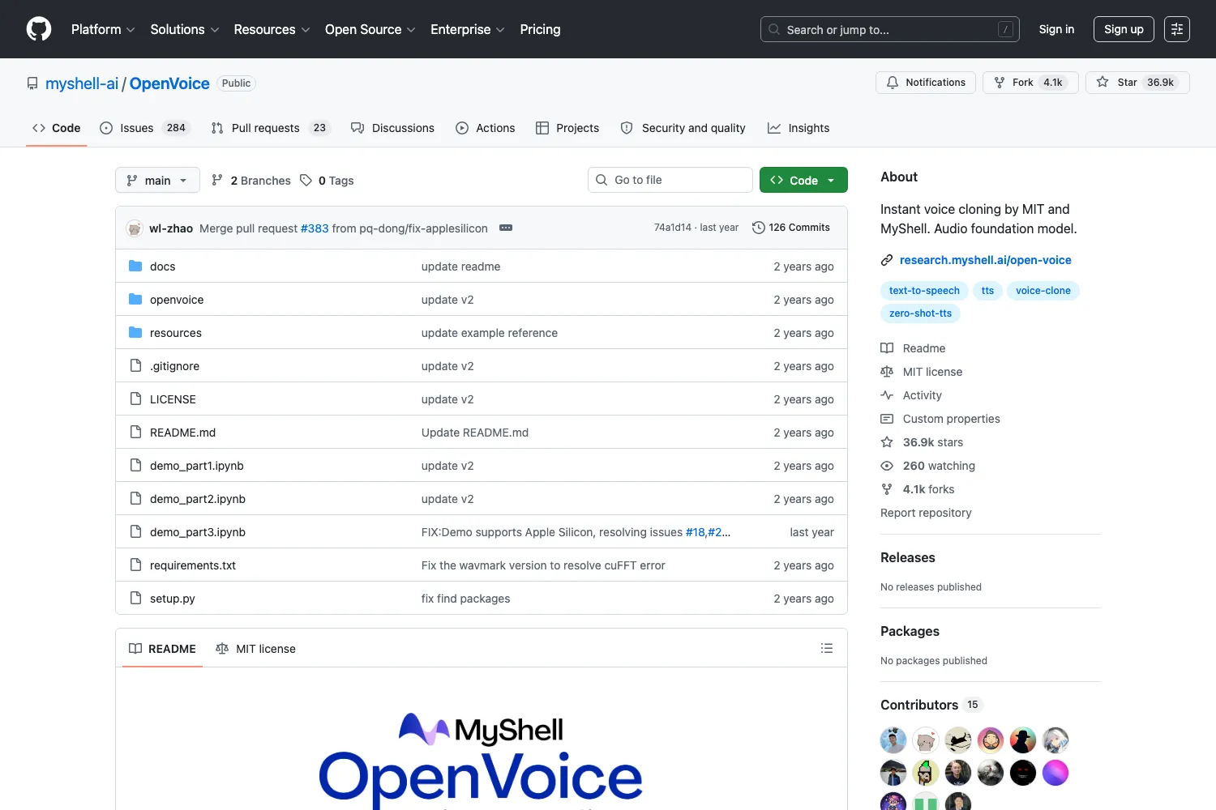The height and width of the screenshot is (810, 1216).
Task: Switch to the Actions tab
Action: point(486,128)
